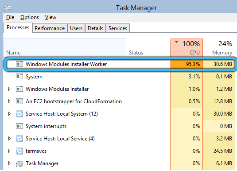Click the 0.5% CPU value
This screenshot has width=237, height=171.
(x=194, y=101)
